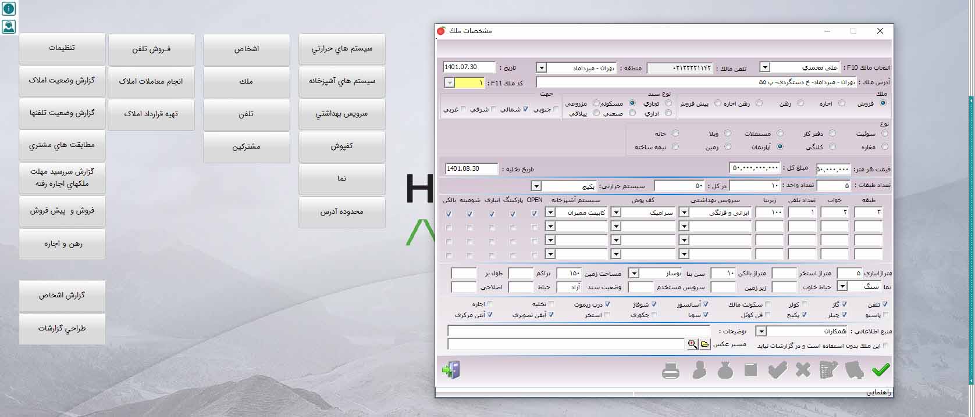Click the money bag icon
The width and height of the screenshot is (975, 417).
725,371
